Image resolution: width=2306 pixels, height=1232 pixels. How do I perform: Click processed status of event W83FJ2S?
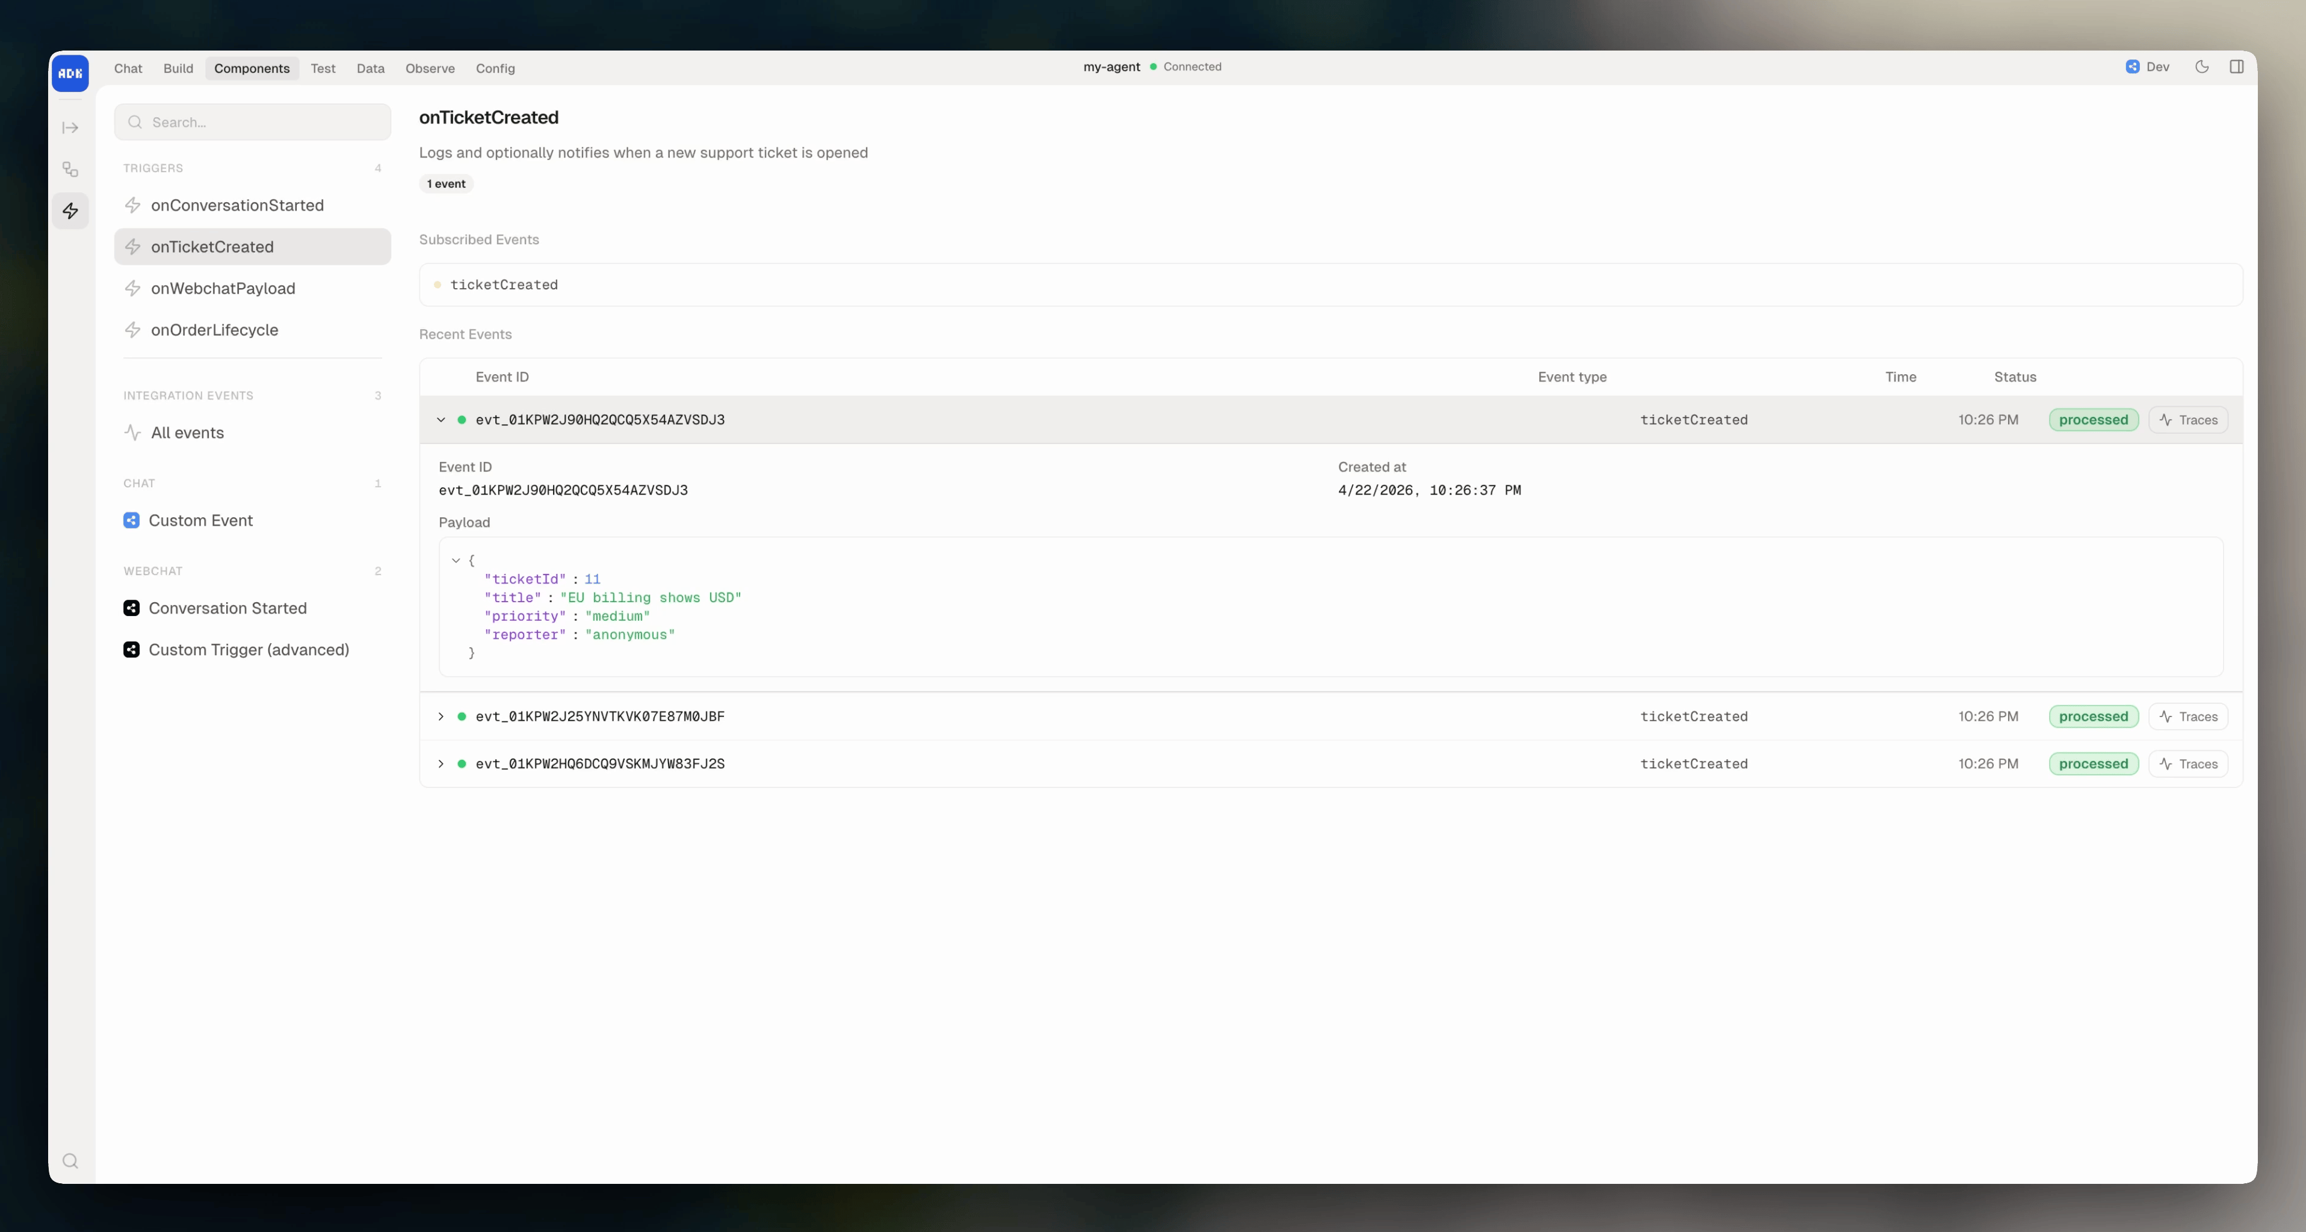[x=2093, y=763]
